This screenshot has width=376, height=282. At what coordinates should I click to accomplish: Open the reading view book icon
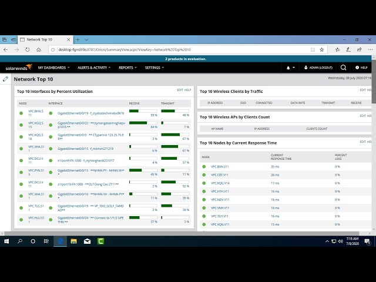pyautogui.click(x=313, y=49)
